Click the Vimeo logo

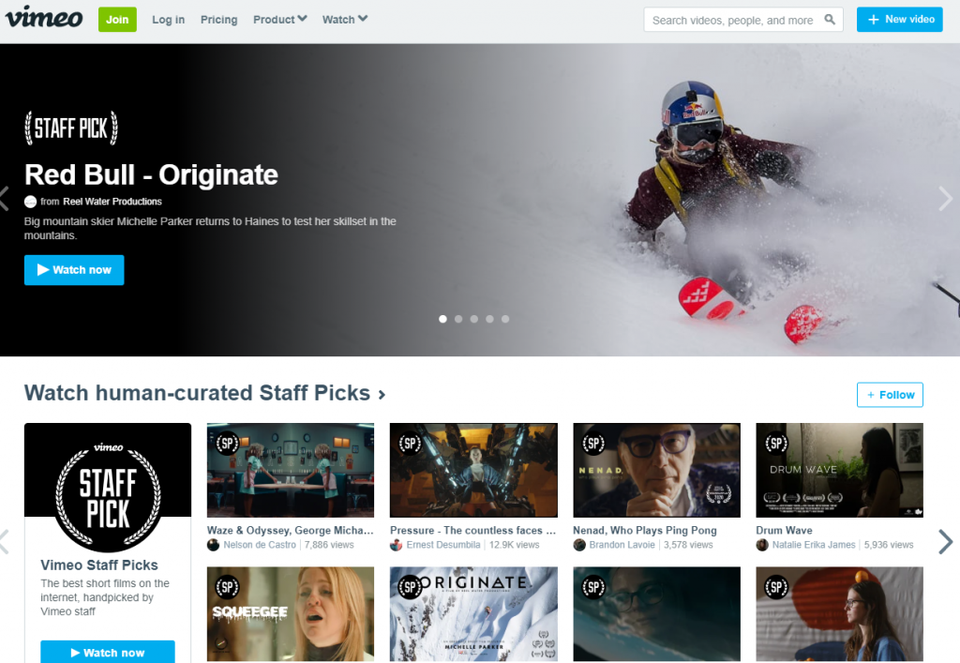point(44,17)
